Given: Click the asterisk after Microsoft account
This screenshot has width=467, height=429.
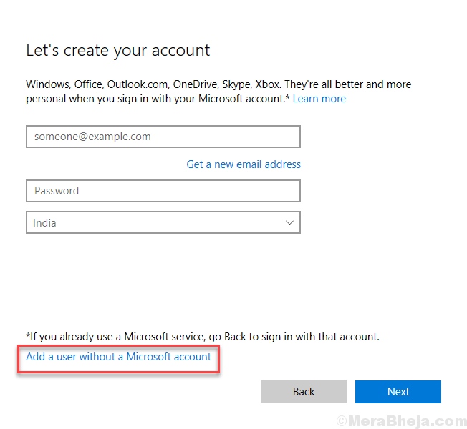Looking at the screenshot, I should tap(287, 97).
